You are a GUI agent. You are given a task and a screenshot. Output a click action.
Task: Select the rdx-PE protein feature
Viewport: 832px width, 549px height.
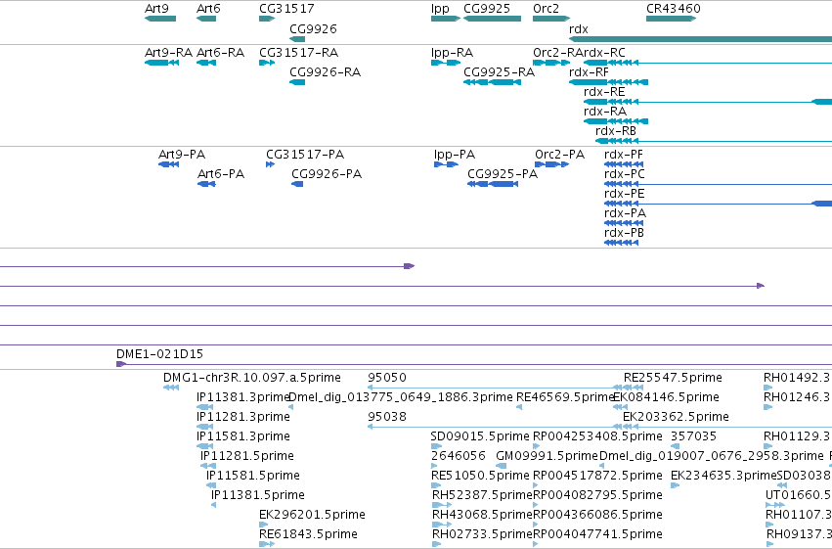click(x=718, y=204)
